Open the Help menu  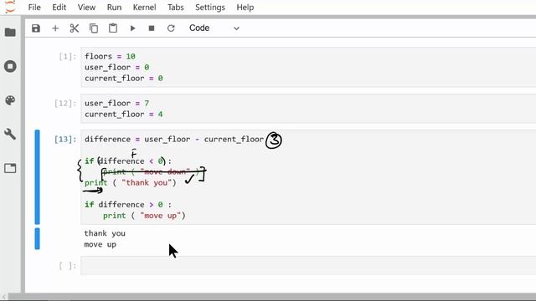[245, 8]
